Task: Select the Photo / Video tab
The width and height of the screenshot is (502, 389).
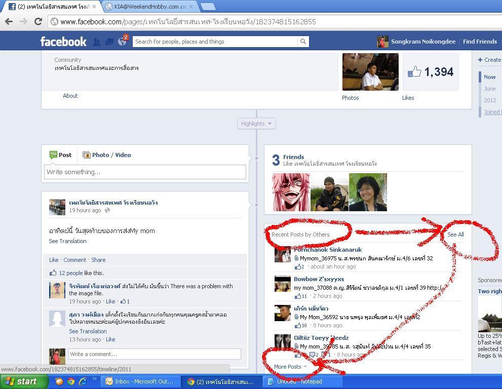Action: [x=107, y=155]
